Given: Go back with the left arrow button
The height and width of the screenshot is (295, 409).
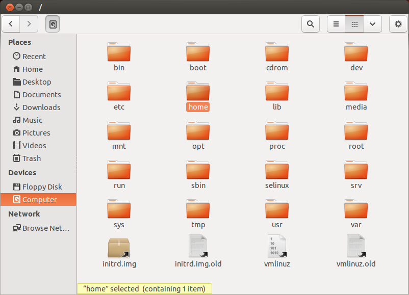Looking at the screenshot, I should tap(11, 24).
